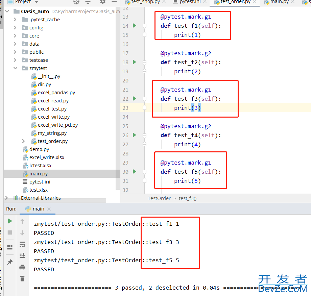The image size is (311, 296).
Task: Expand the config folder
Action: [x=15, y=28]
